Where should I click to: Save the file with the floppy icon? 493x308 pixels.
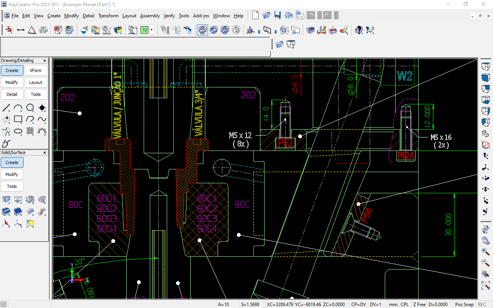pyautogui.click(x=278, y=15)
